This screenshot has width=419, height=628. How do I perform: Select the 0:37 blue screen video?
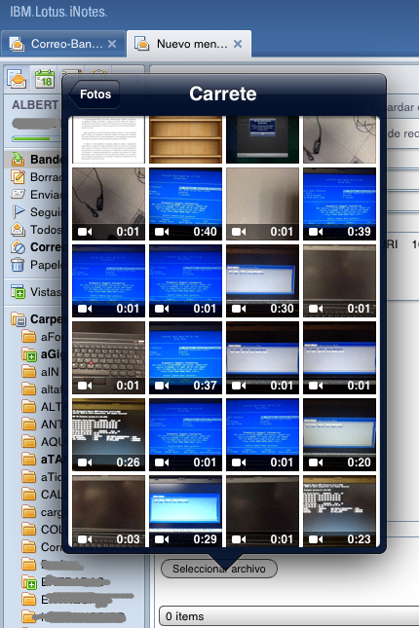point(185,357)
